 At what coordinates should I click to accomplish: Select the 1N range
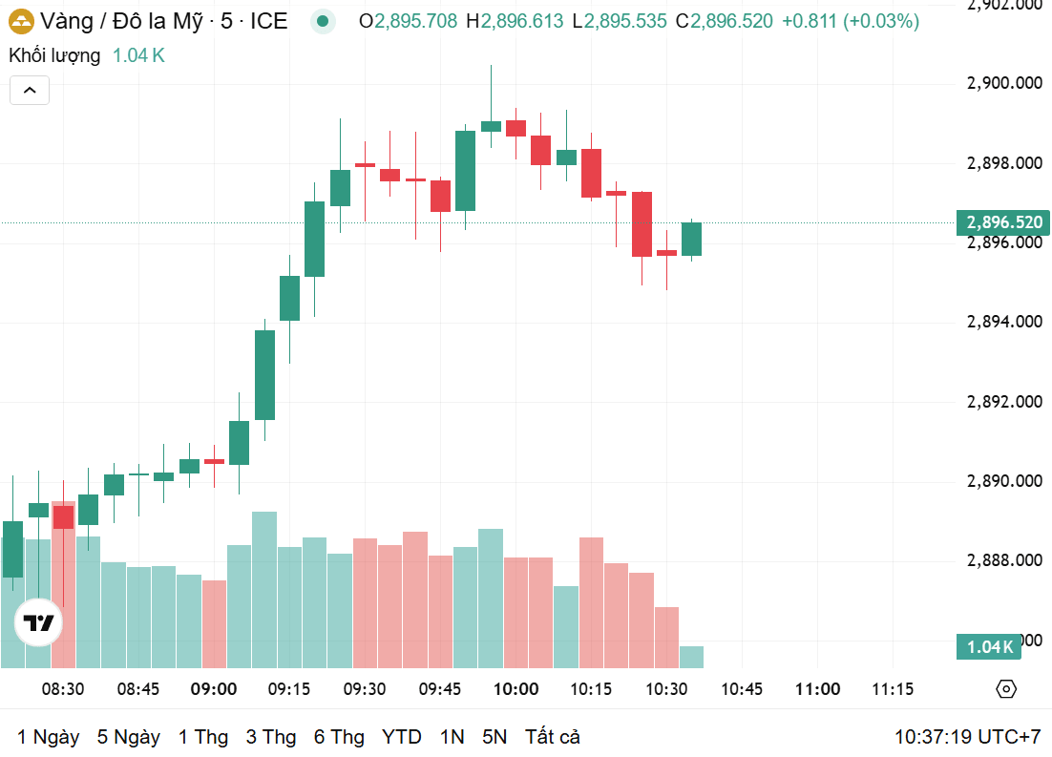tap(452, 737)
